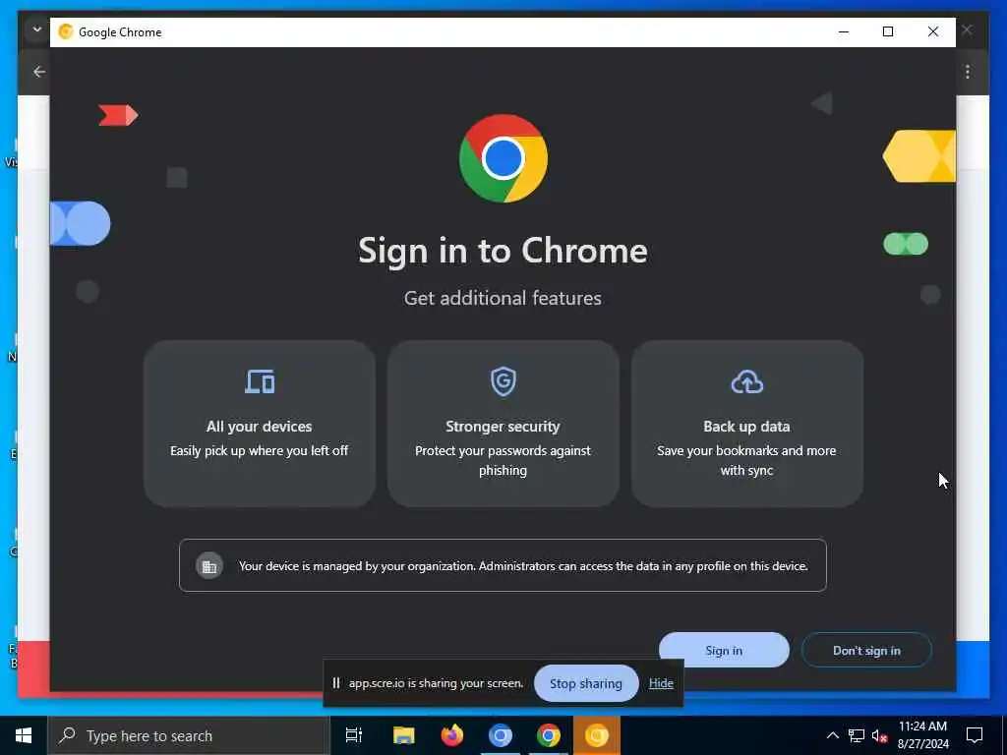Click the muted volume tray icon
Viewport: 1007px width, 755px height.
[x=880, y=735]
